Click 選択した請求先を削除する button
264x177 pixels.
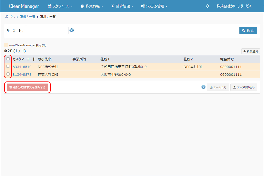point(27,87)
